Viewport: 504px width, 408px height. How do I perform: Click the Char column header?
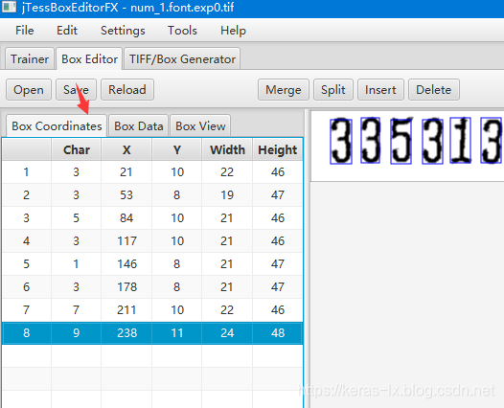[x=77, y=149]
